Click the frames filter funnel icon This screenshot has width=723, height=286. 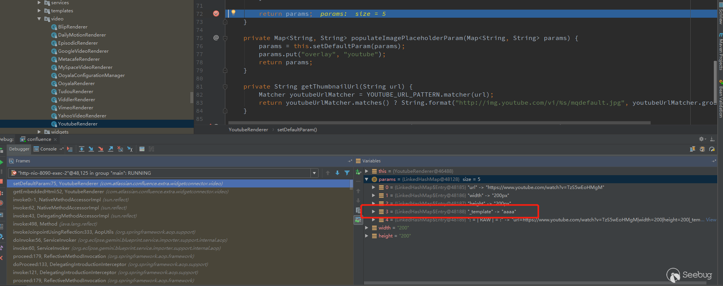tap(347, 173)
